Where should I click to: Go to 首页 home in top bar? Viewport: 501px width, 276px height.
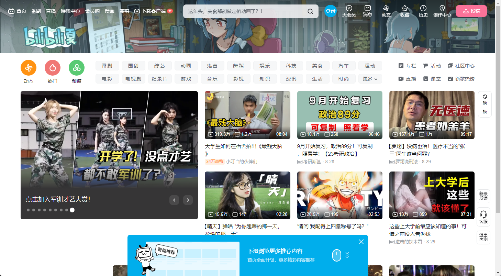(x=17, y=11)
